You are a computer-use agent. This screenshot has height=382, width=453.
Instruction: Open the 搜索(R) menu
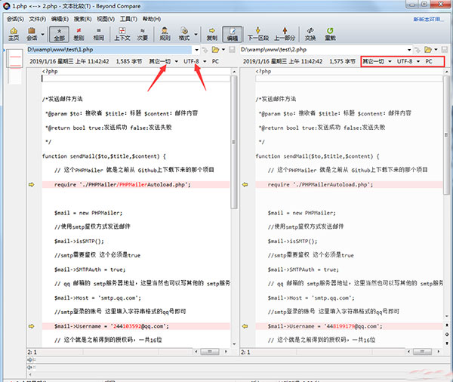tap(82, 19)
